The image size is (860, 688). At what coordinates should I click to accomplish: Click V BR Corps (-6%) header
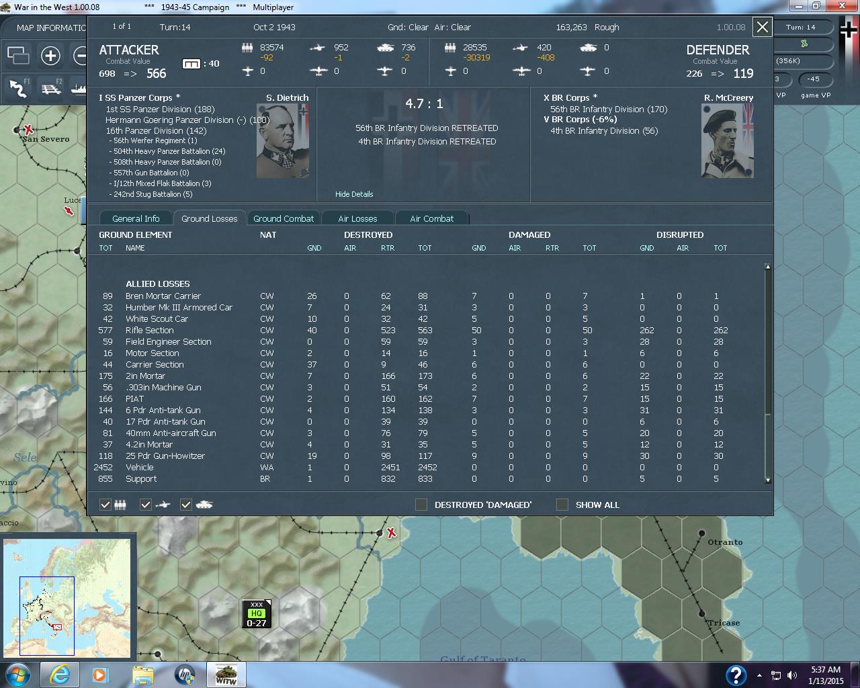(x=580, y=119)
